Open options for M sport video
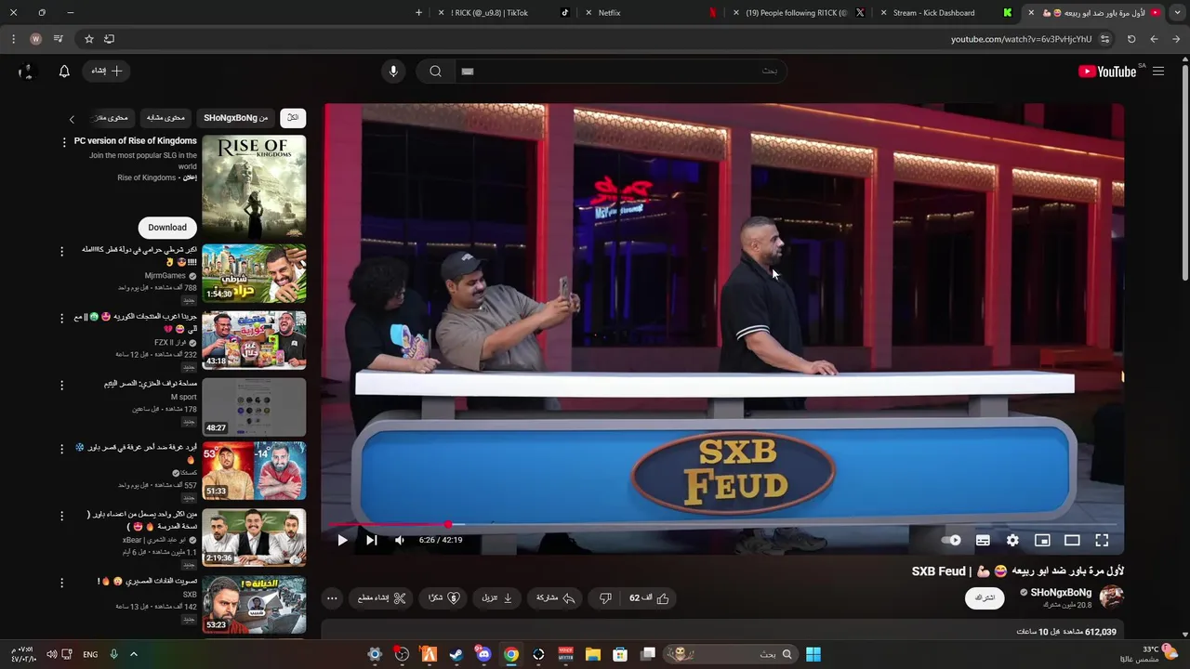 (62, 385)
